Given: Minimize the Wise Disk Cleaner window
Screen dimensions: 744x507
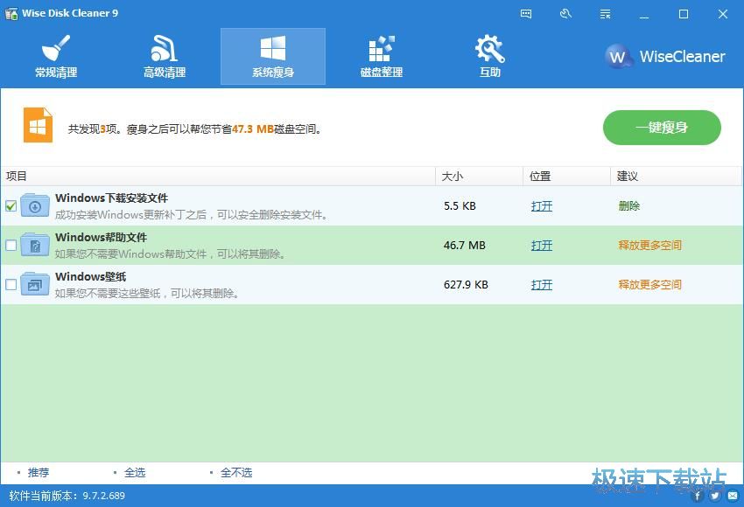Looking at the screenshot, I should pos(644,14).
